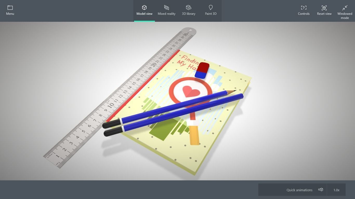Switch to the Mixed reality tab
The image size is (355, 199).
pyautogui.click(x=166, y=10)
